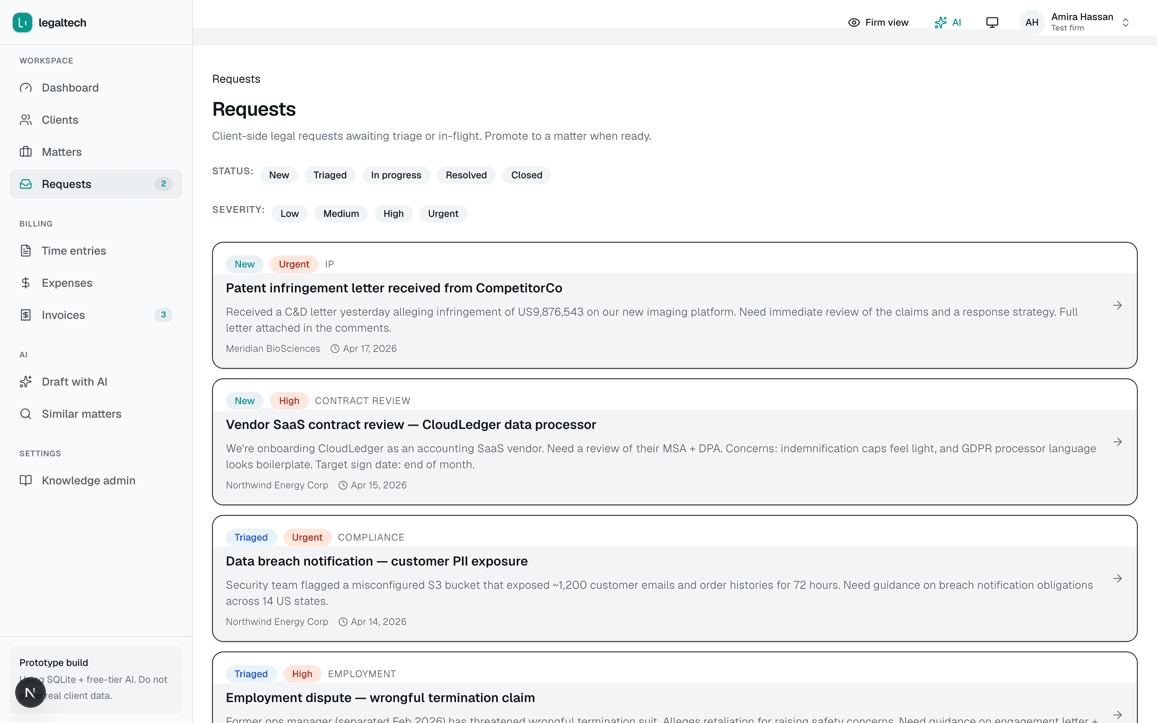Click the Requests inbox icon
1157x723 pixels.
point(26,184)
